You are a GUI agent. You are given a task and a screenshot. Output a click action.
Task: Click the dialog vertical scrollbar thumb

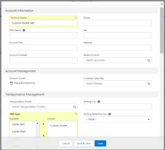pyautogui.click(x=162, y=30)
